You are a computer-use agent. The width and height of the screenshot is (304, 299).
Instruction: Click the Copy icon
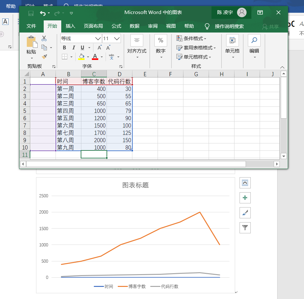coord(44,47)
